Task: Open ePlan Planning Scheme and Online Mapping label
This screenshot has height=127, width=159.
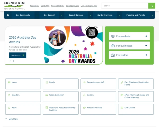Action: pos(137,96)
